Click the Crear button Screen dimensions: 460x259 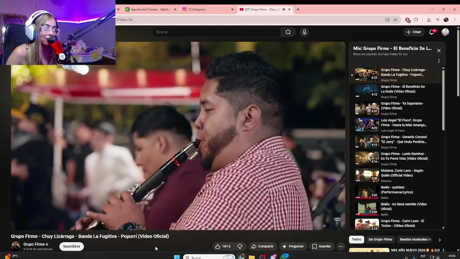click(x=413, y=32)
